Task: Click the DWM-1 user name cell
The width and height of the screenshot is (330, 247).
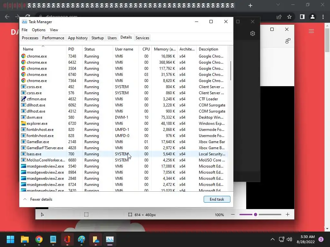Action: pyautogui.click(x=121, y=117)
